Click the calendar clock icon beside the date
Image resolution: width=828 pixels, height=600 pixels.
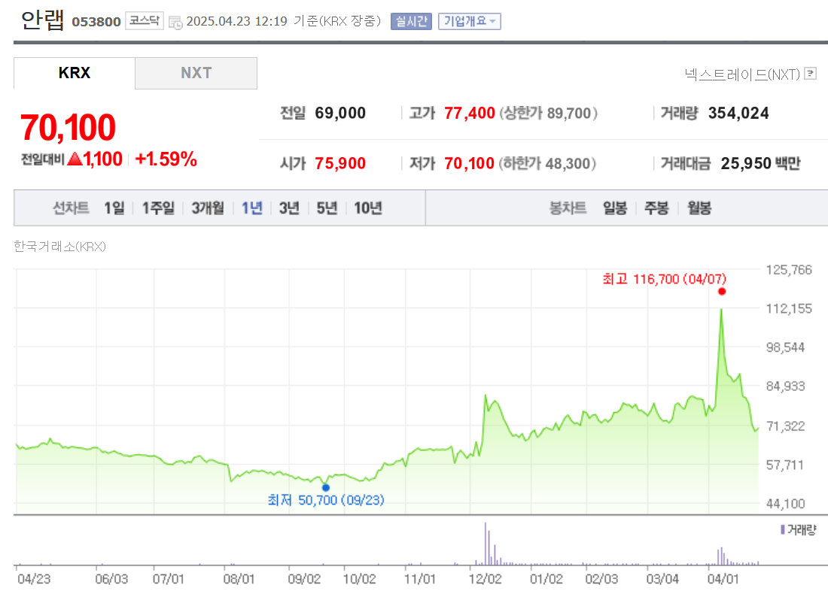(x=175, y=22)
